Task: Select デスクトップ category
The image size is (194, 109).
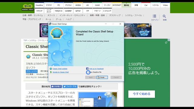Action: 115,15
